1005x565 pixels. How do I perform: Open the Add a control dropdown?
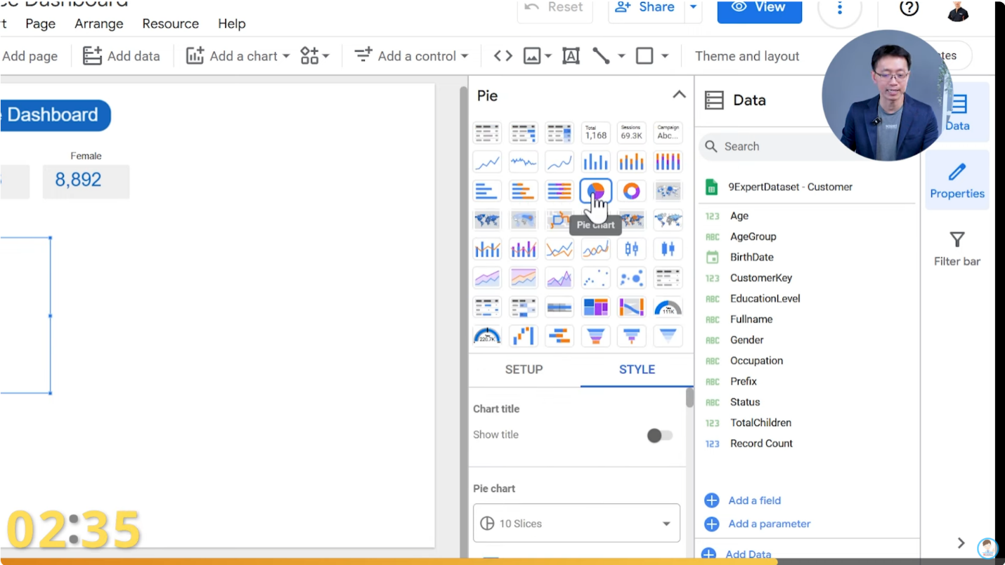coord(410,55)
